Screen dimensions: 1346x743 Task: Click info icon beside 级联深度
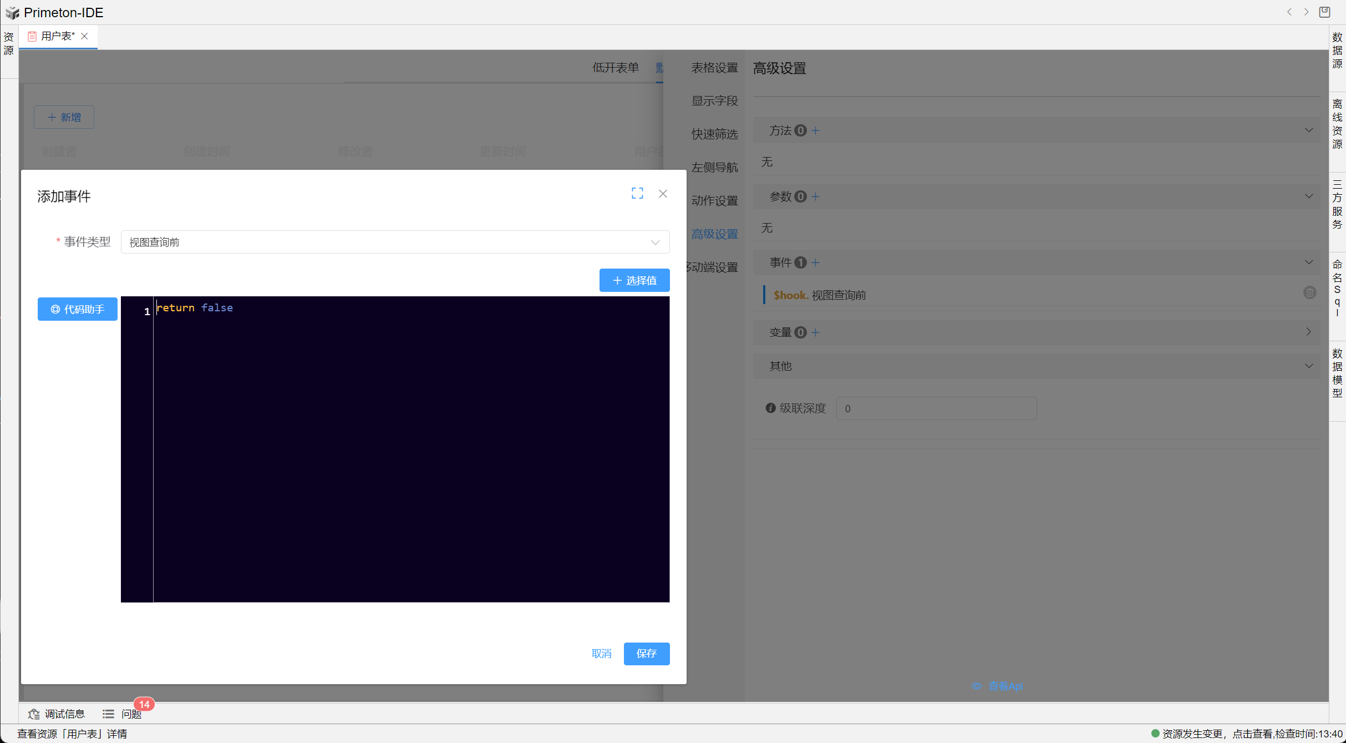pos(770,408)
